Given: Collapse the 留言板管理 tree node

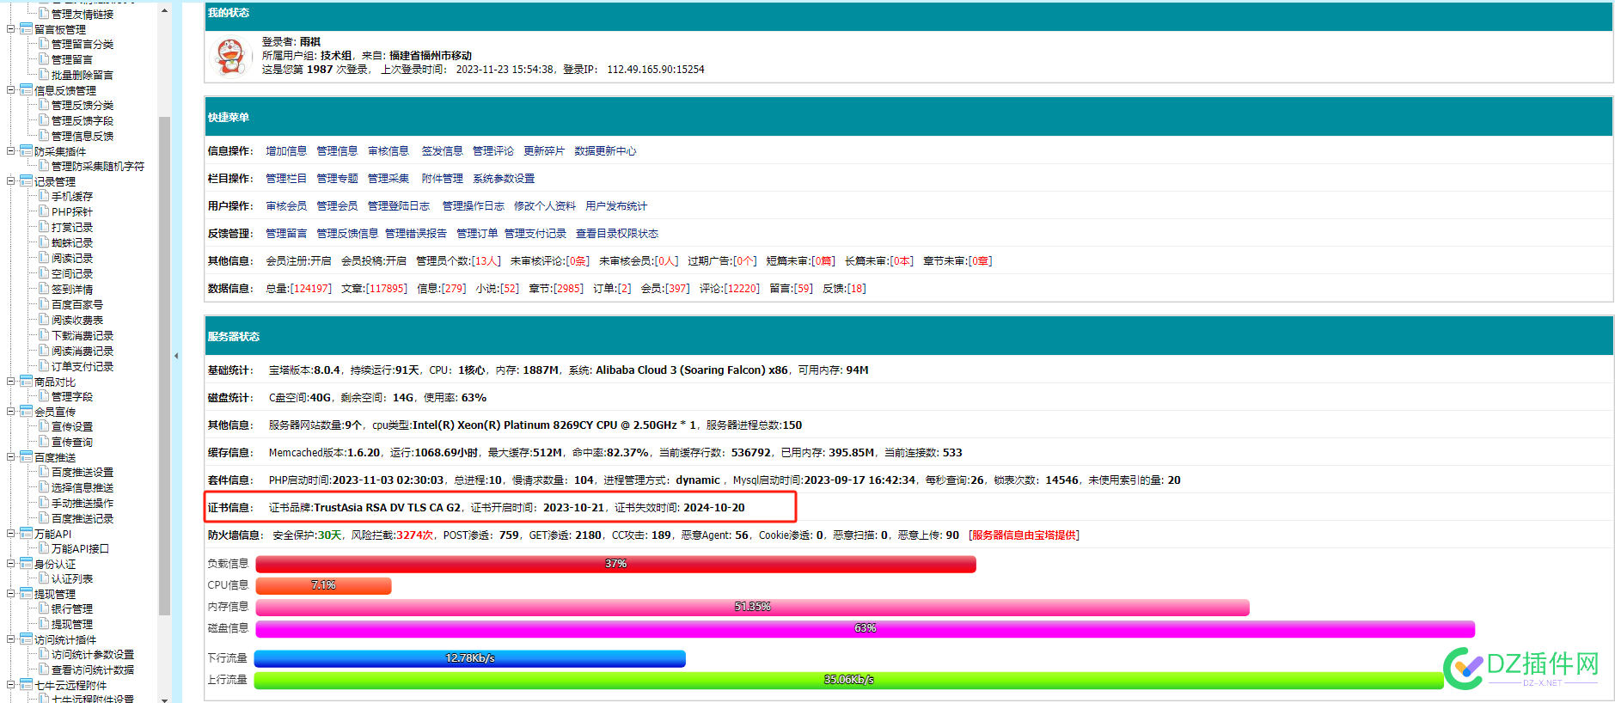Looking at the screenshot, I should click(x=11, y=29).
